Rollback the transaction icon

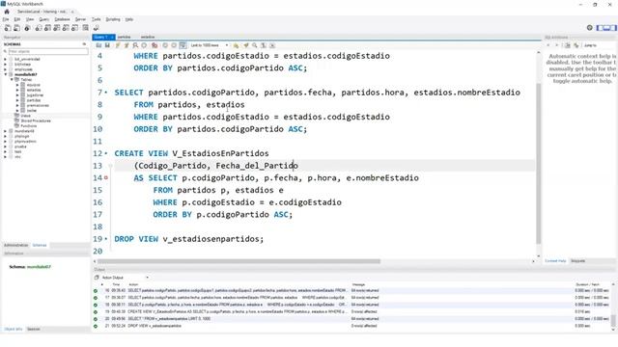click(174, 45)
